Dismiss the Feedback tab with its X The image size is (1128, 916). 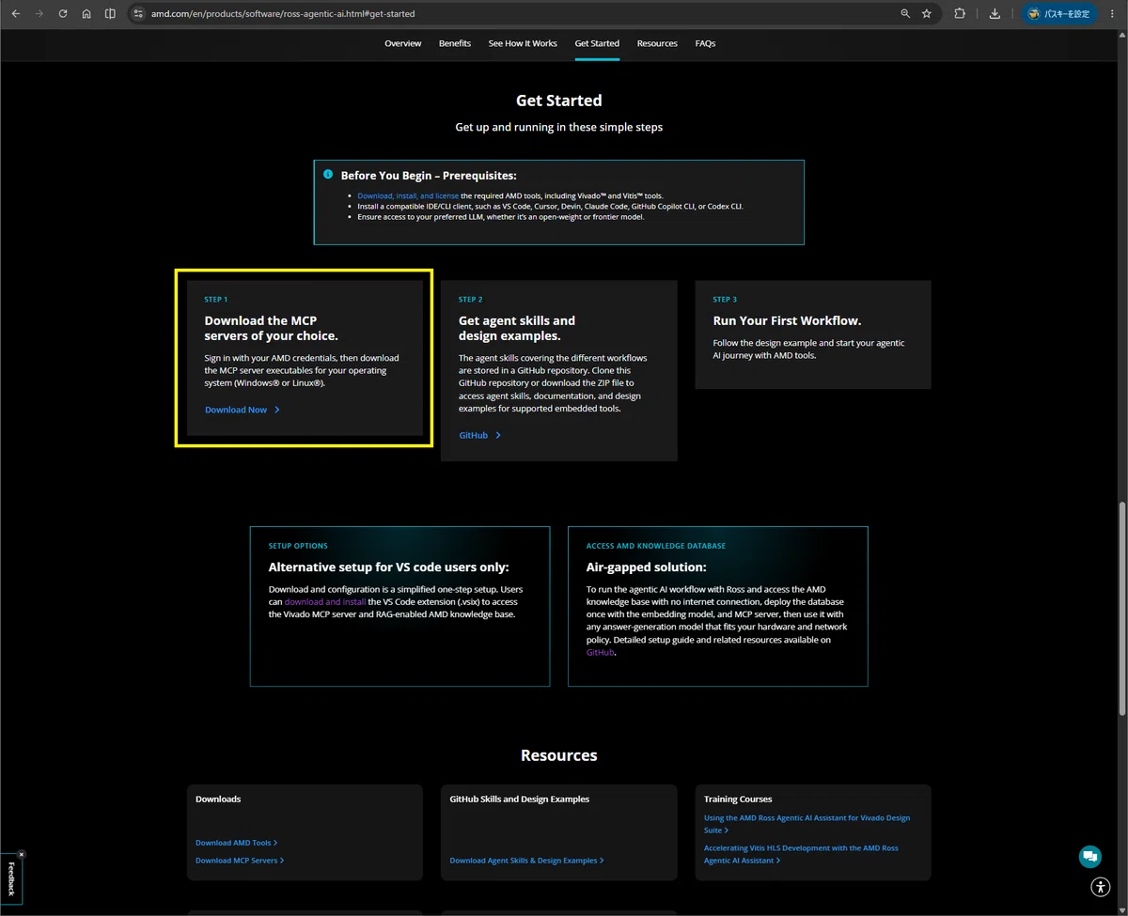[22, 854]
